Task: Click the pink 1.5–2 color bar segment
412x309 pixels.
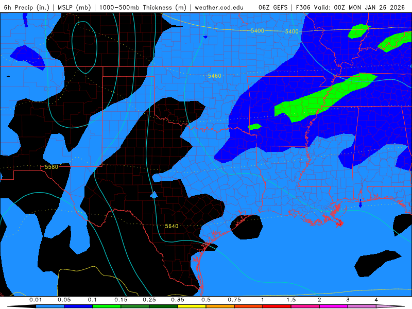Action: [305, 306]
